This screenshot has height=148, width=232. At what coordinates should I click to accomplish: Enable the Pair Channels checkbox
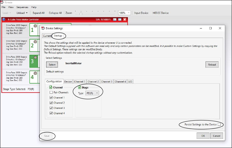[x=51, y=93]
